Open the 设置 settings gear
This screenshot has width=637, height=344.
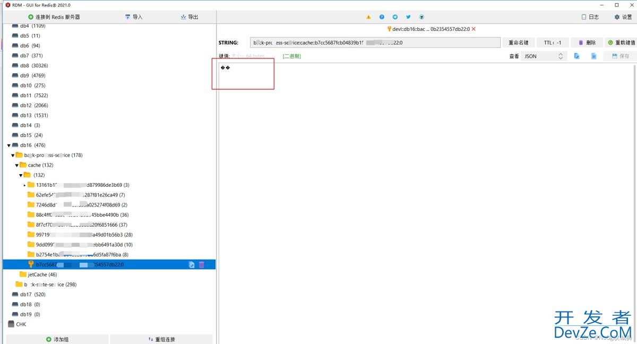624,17
